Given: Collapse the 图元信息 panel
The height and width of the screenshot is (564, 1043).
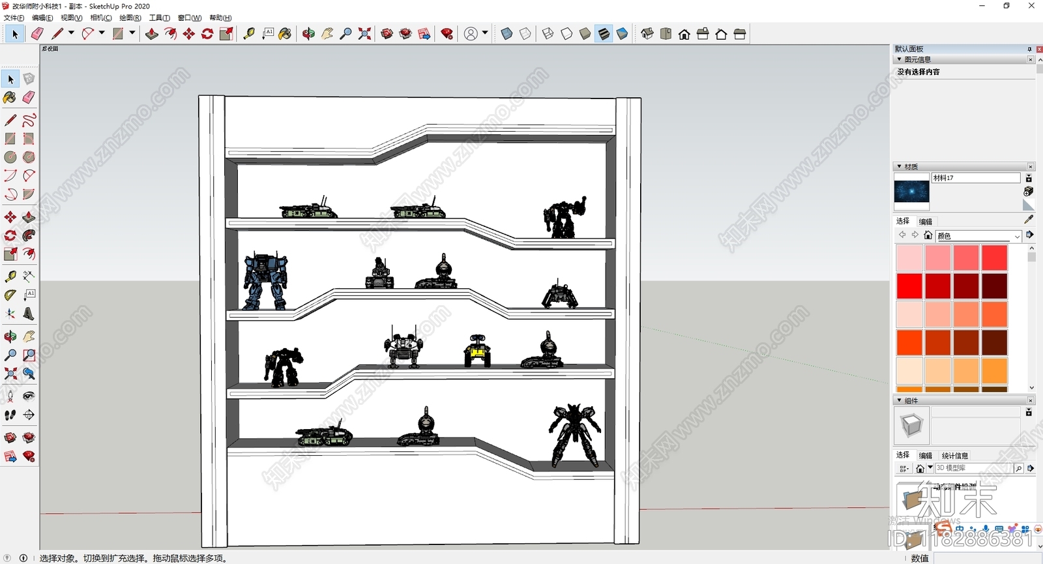Looking at the screenshot, I should coord(900,59).
